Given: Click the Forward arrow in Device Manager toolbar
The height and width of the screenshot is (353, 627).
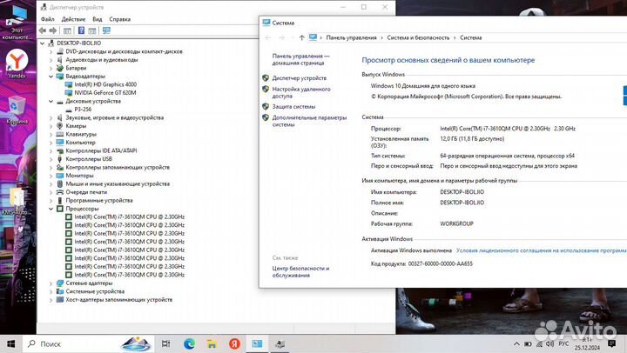Looking at the screenshot, I should pyautogui.click(x=53, y=30).
